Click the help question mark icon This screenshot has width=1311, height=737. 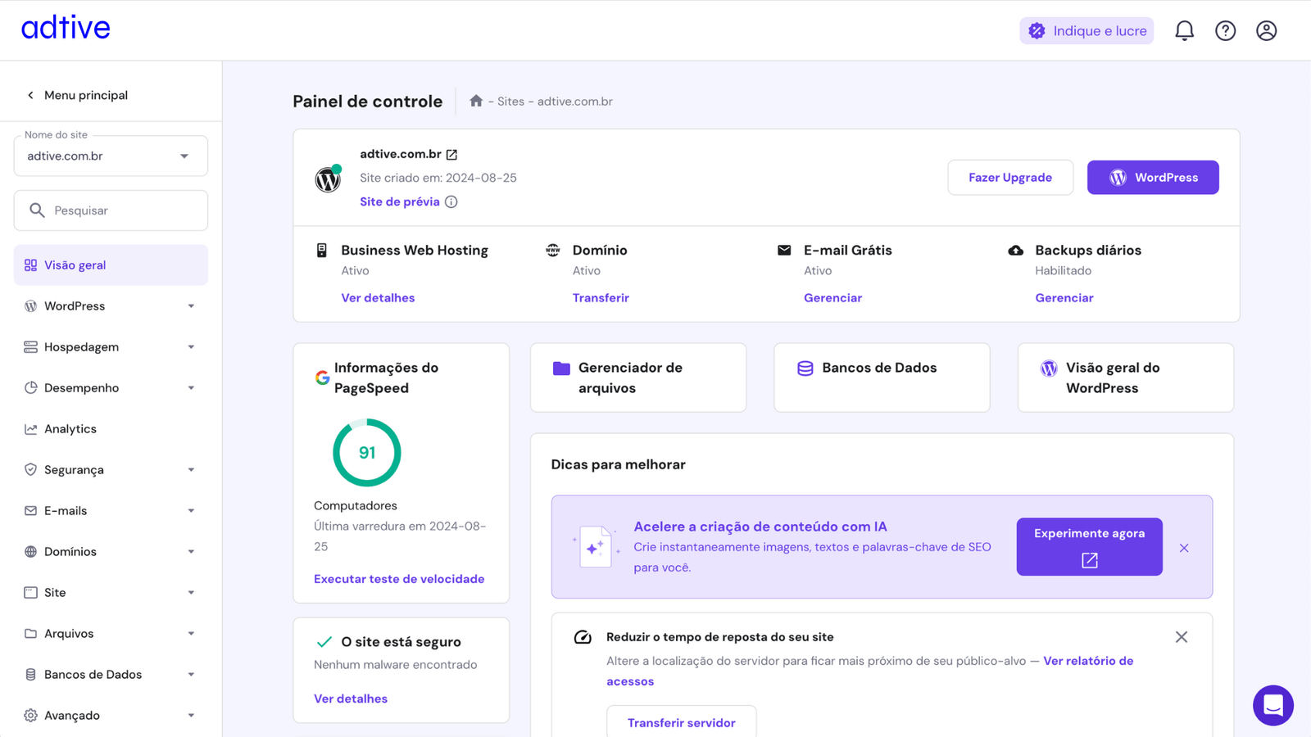tap(1225, 31)
